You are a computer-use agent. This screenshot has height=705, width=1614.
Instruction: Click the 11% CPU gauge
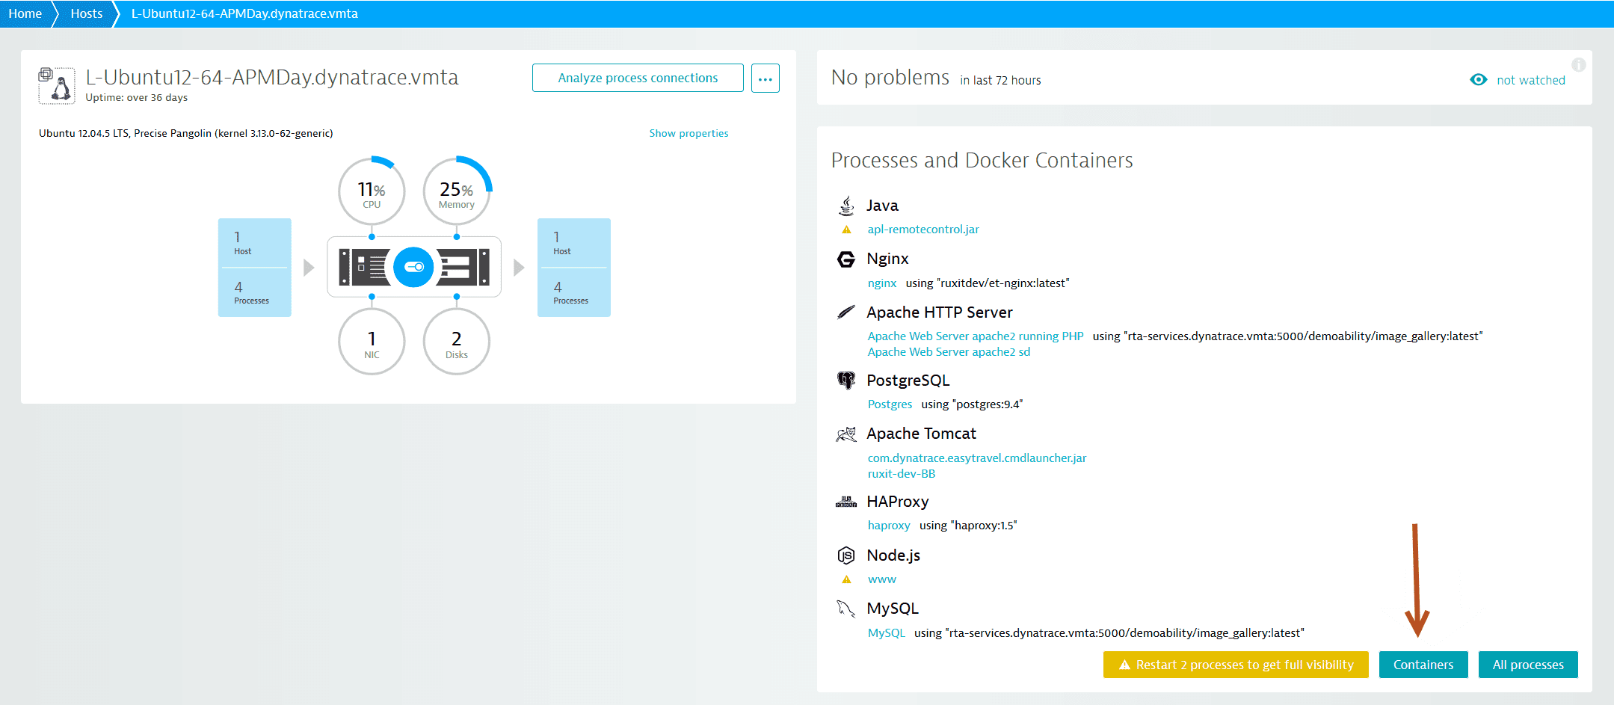[372, 191]
